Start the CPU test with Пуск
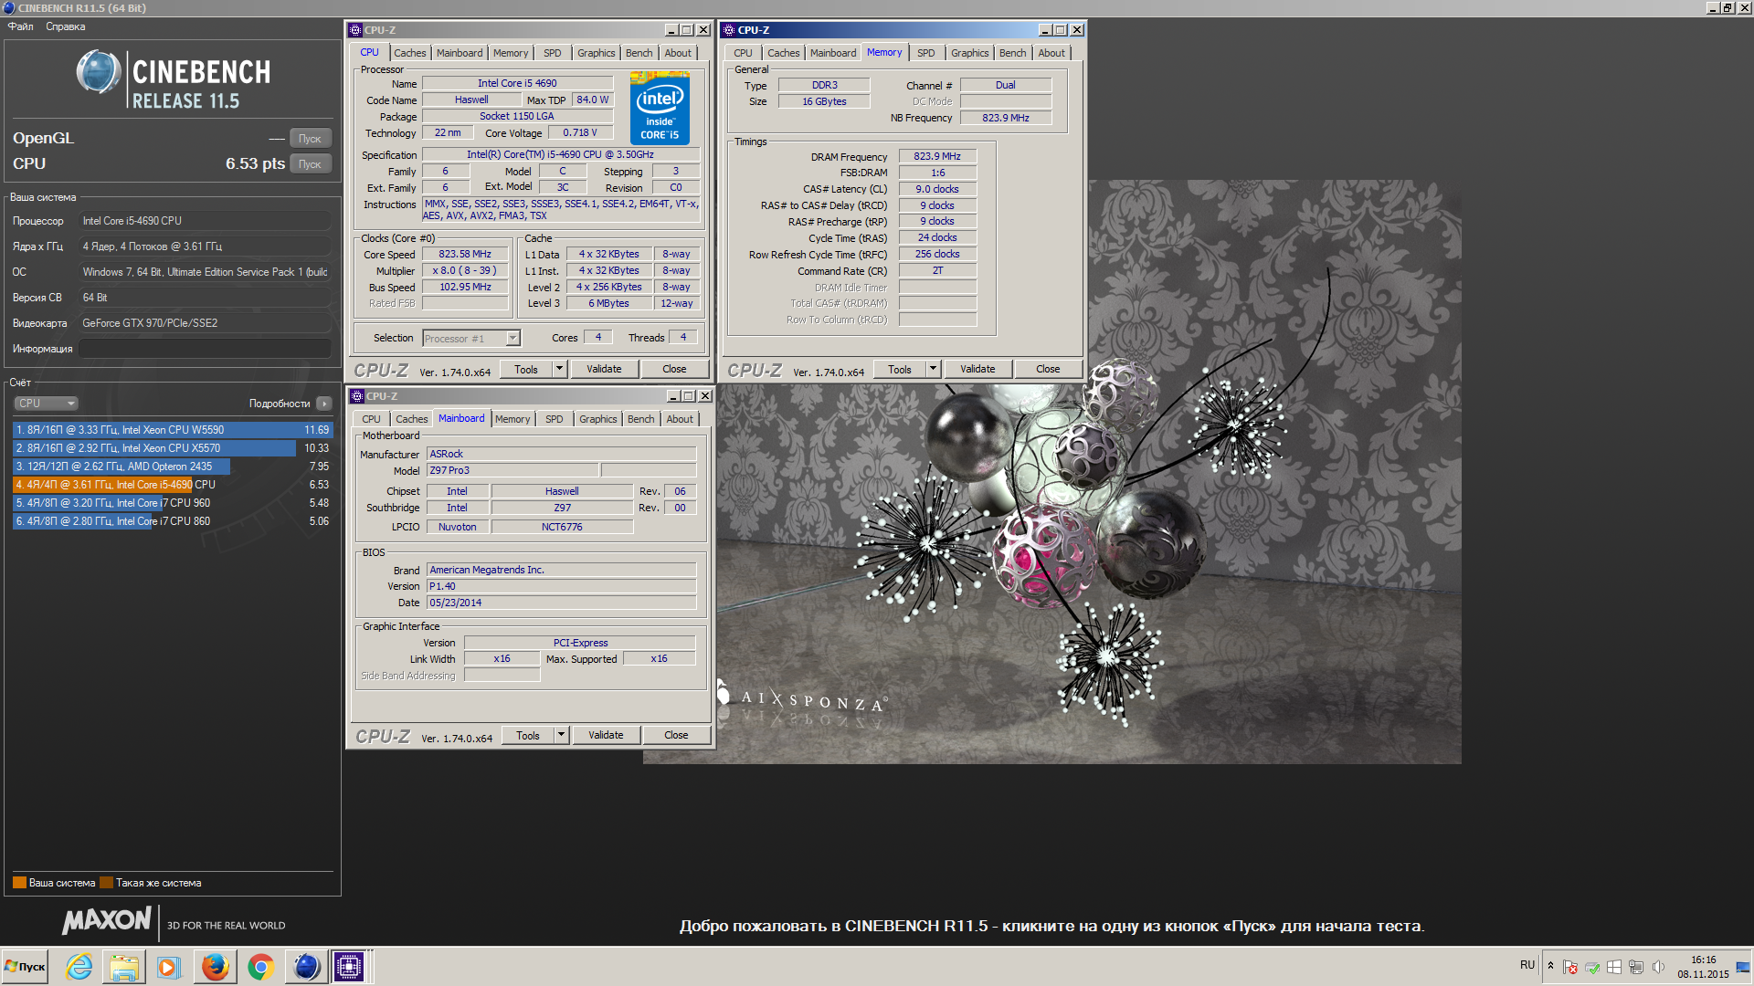 [310, 164]
